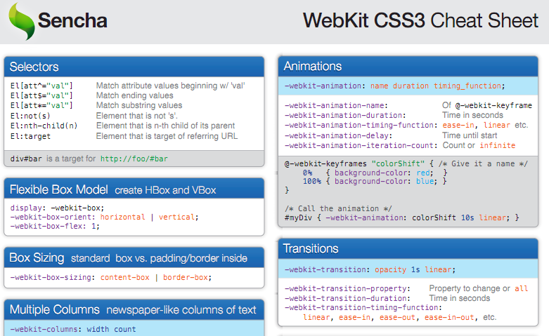Click 'timing_function' in the animation shorthand

[x=467, y=86]
